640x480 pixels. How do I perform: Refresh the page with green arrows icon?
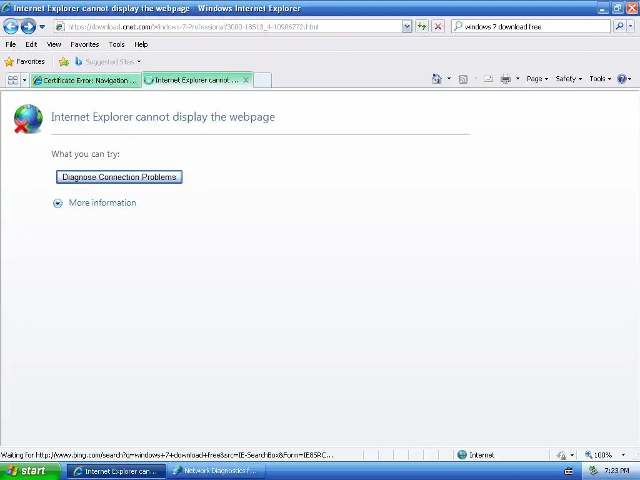click(x=422, y=27)
